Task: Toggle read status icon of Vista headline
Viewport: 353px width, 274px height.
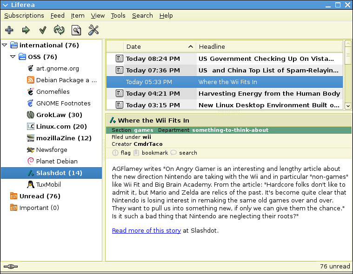Action: 120,59
